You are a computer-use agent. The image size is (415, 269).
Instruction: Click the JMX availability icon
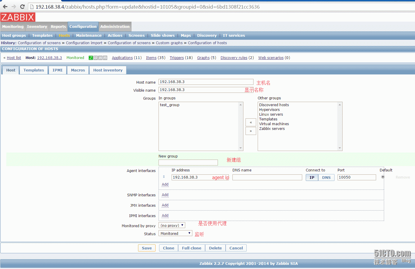100,58
